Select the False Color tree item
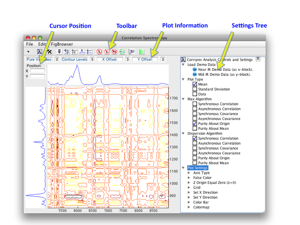This screenshot has height=225, width=300. pos(202,178)
